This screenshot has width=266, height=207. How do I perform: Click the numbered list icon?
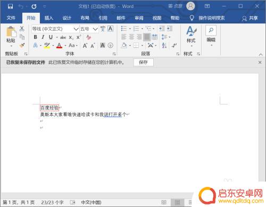136,29
